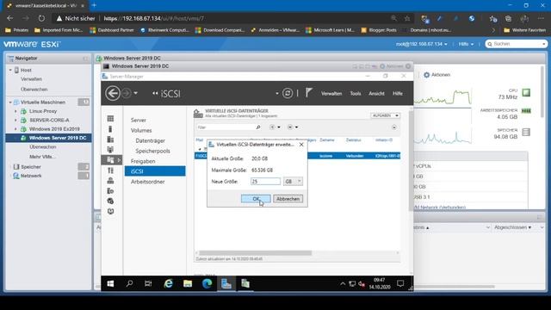Open the browser collections icon
Screen dimensions: 551x310
click(508, 19)
